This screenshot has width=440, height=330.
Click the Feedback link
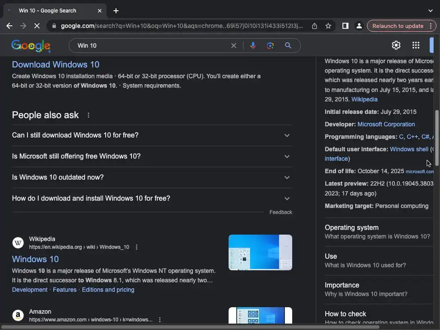coord(281,212)
